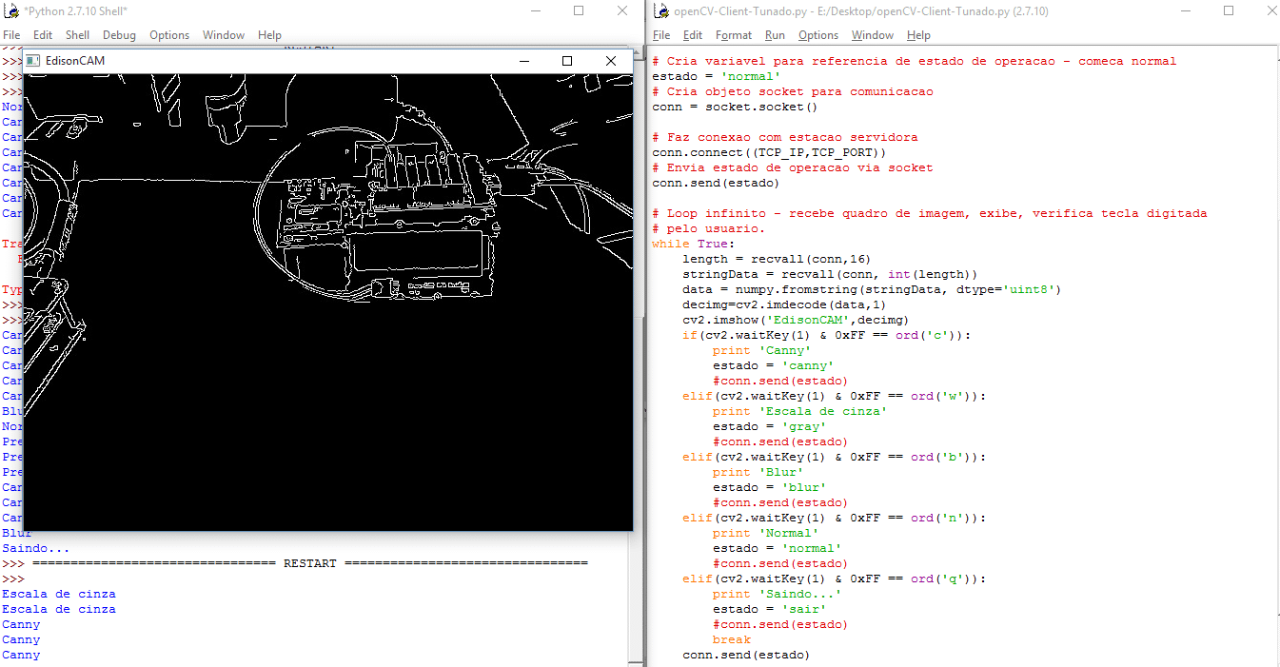Click "estado = 'gray'" code line
Screen dimensions: 1280x667
(x=769, y=426)
